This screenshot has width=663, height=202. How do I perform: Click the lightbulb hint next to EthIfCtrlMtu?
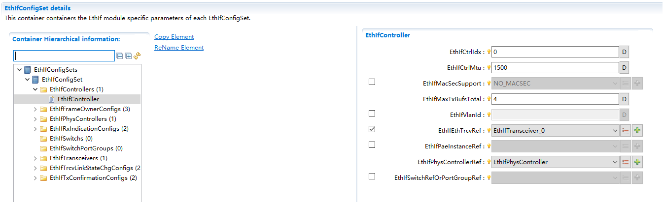(489, 68)
